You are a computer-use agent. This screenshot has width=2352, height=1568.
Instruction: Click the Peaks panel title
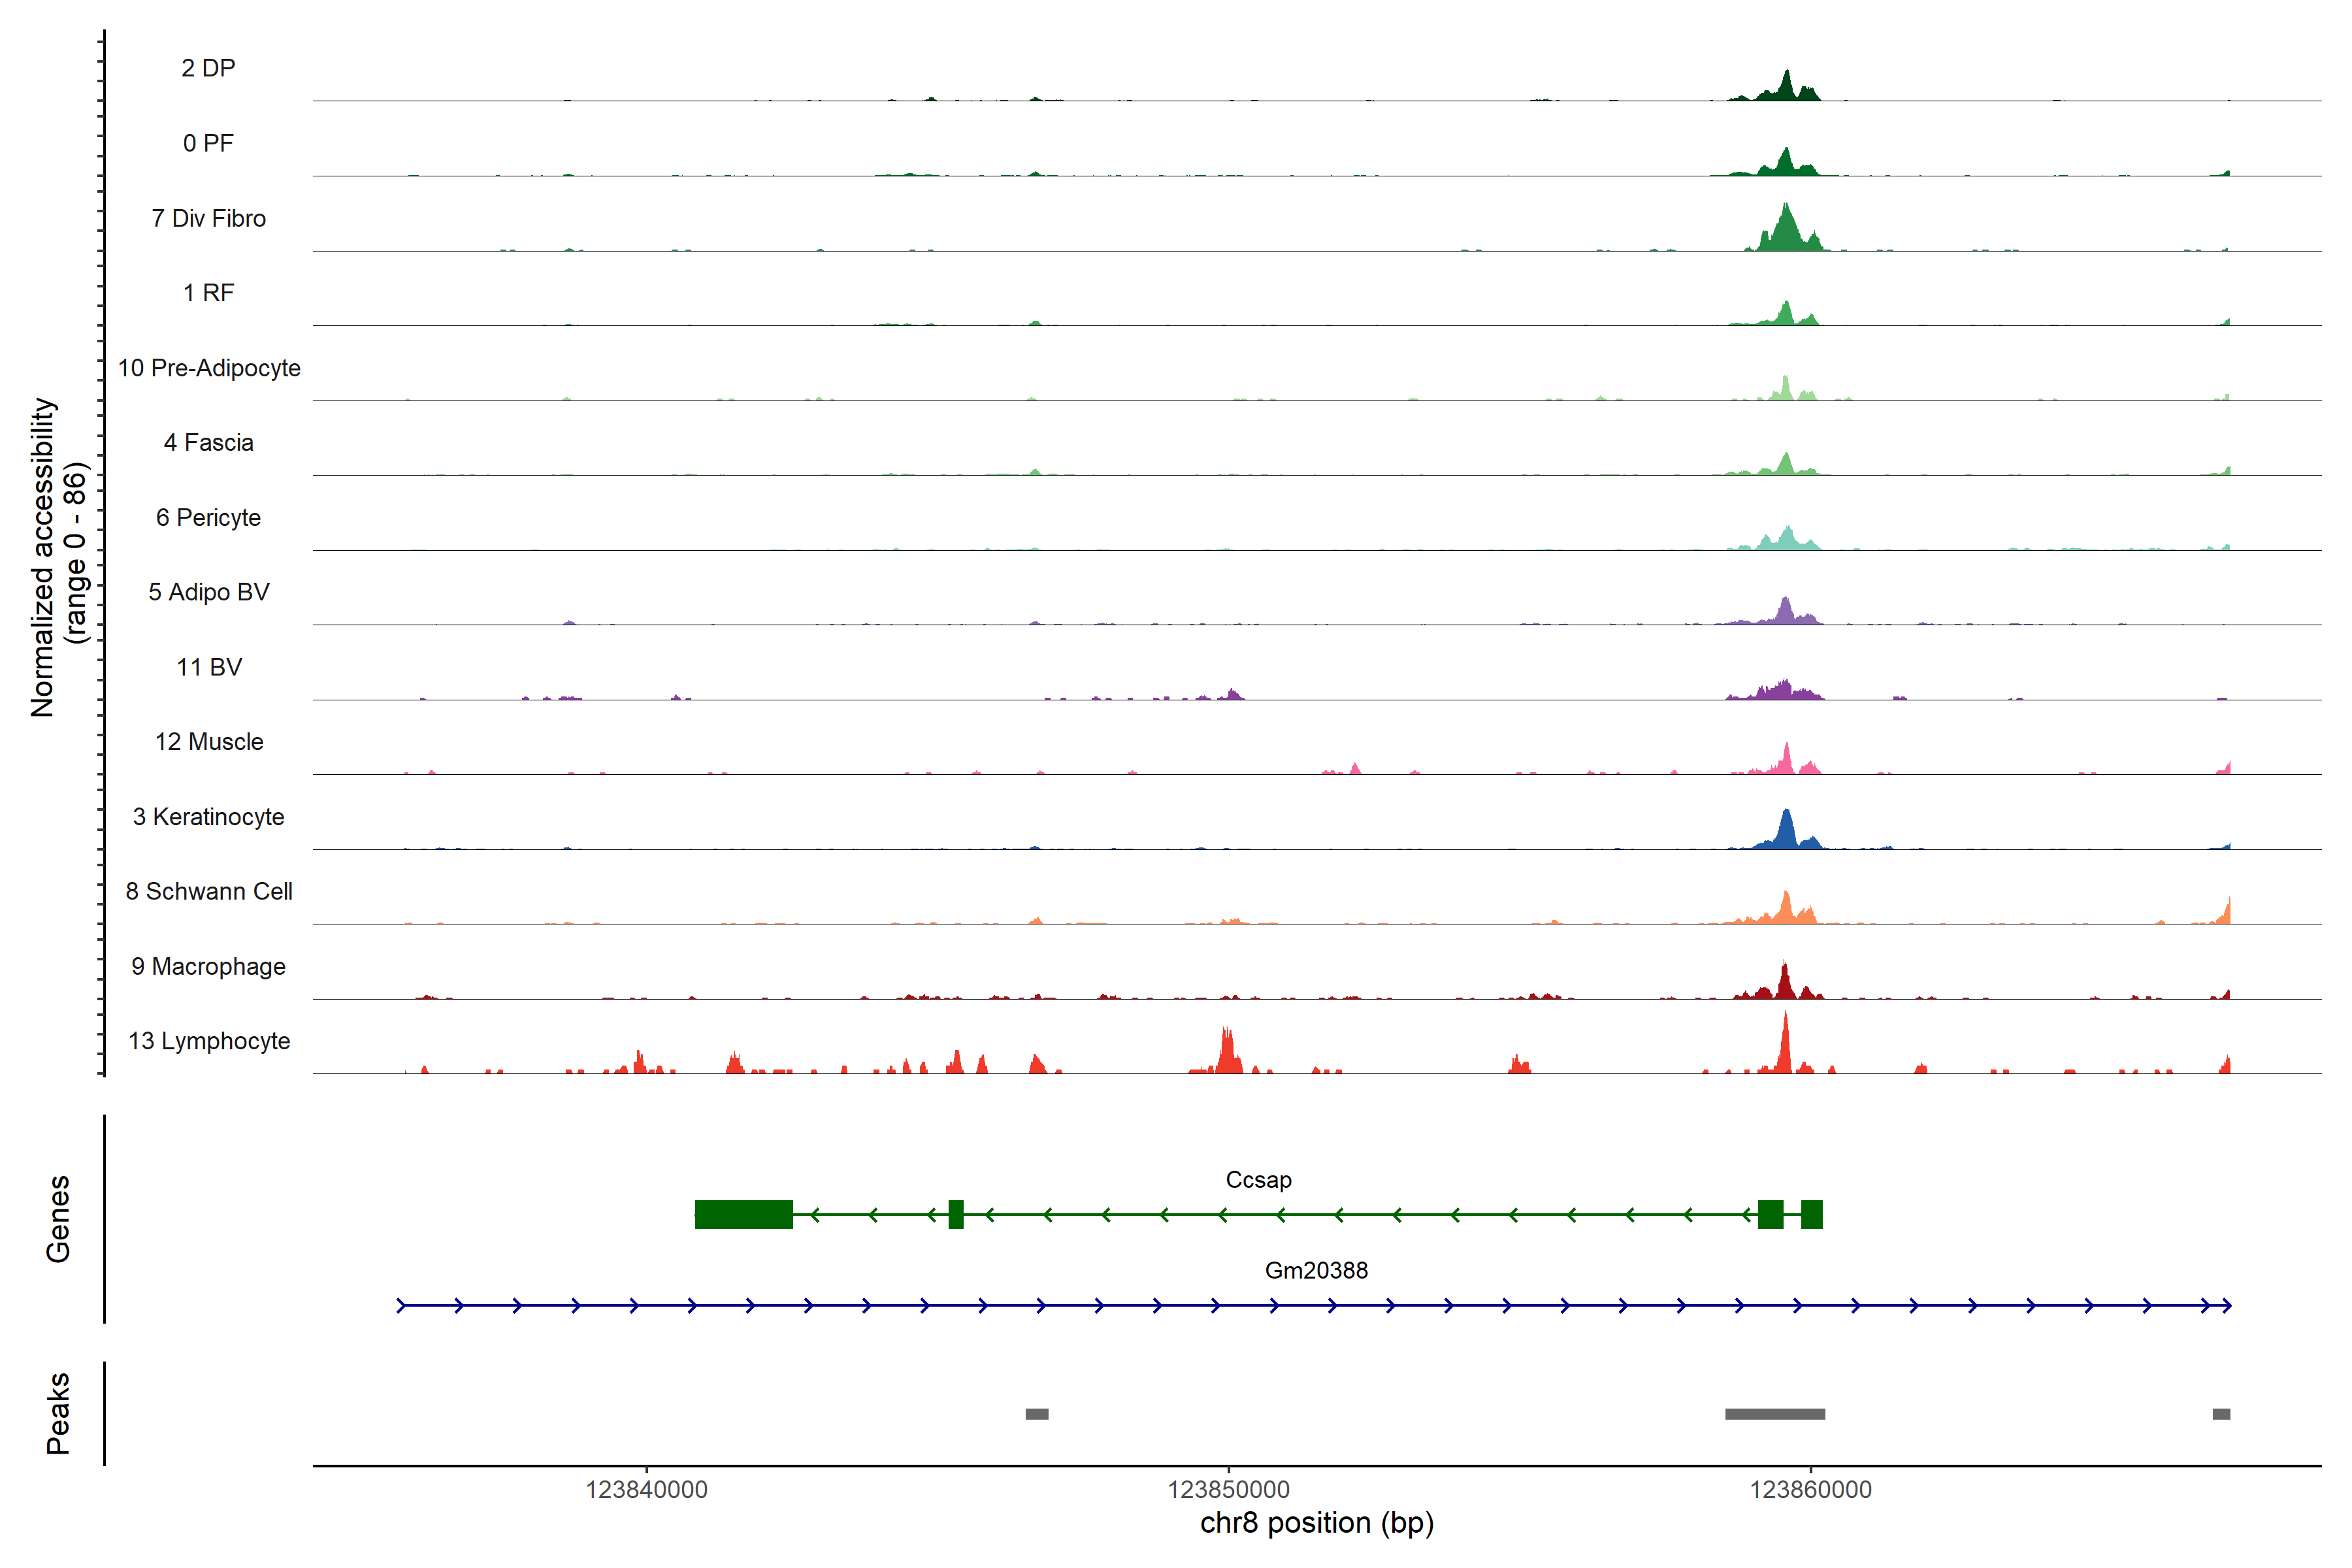(x=58, y=1413)
